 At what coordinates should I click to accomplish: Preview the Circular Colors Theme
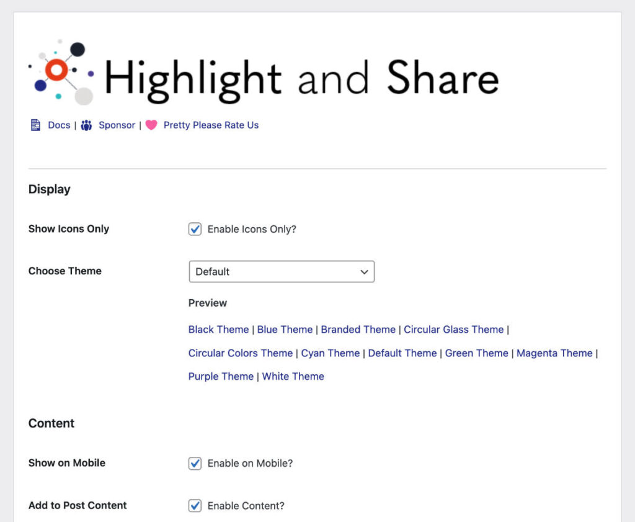tap(241, 353)
